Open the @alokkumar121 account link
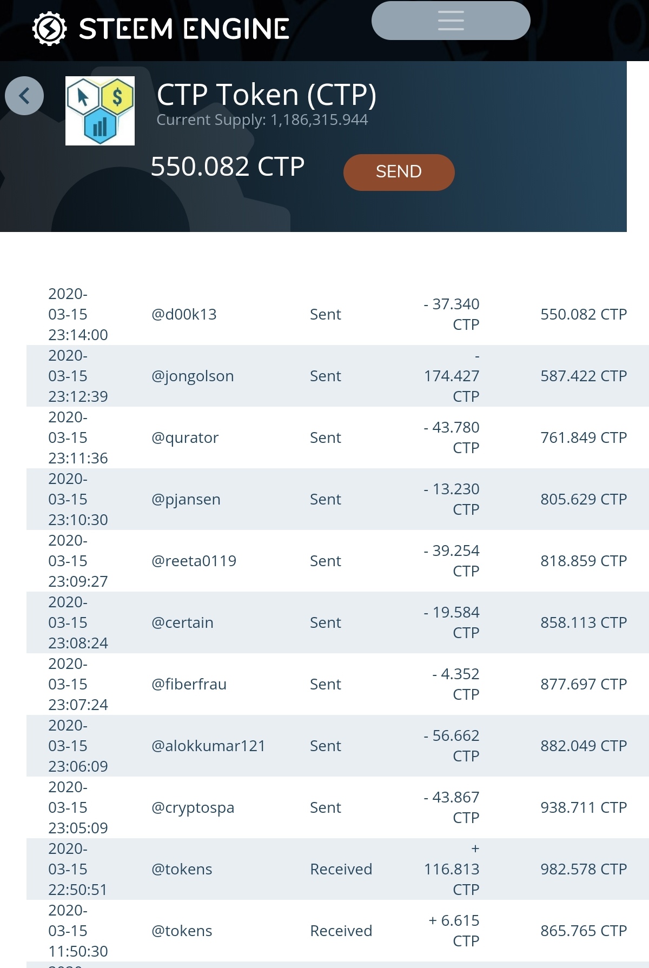Viewport: 649px width, 968px height. coord(208,746)
